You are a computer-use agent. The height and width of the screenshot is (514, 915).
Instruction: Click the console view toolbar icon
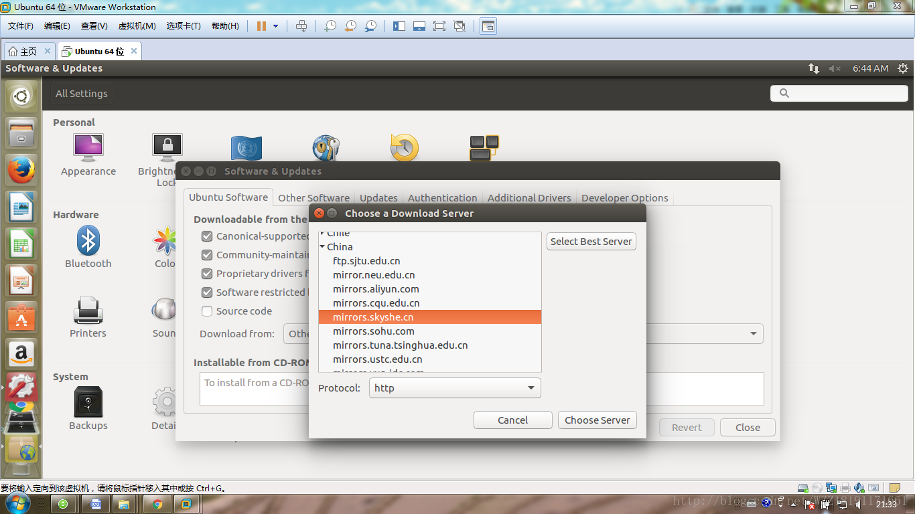click(488, 26)
